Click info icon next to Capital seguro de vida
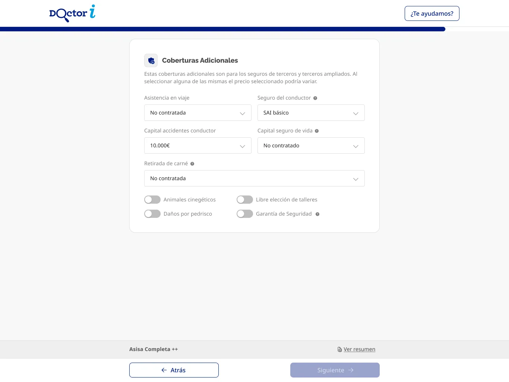Screen dimensions: 509x382 pos(317,131)
